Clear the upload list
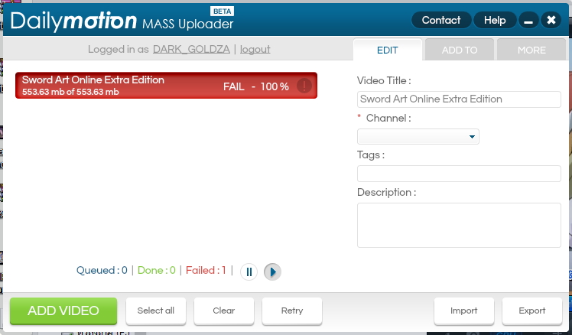 click(224, 311)
